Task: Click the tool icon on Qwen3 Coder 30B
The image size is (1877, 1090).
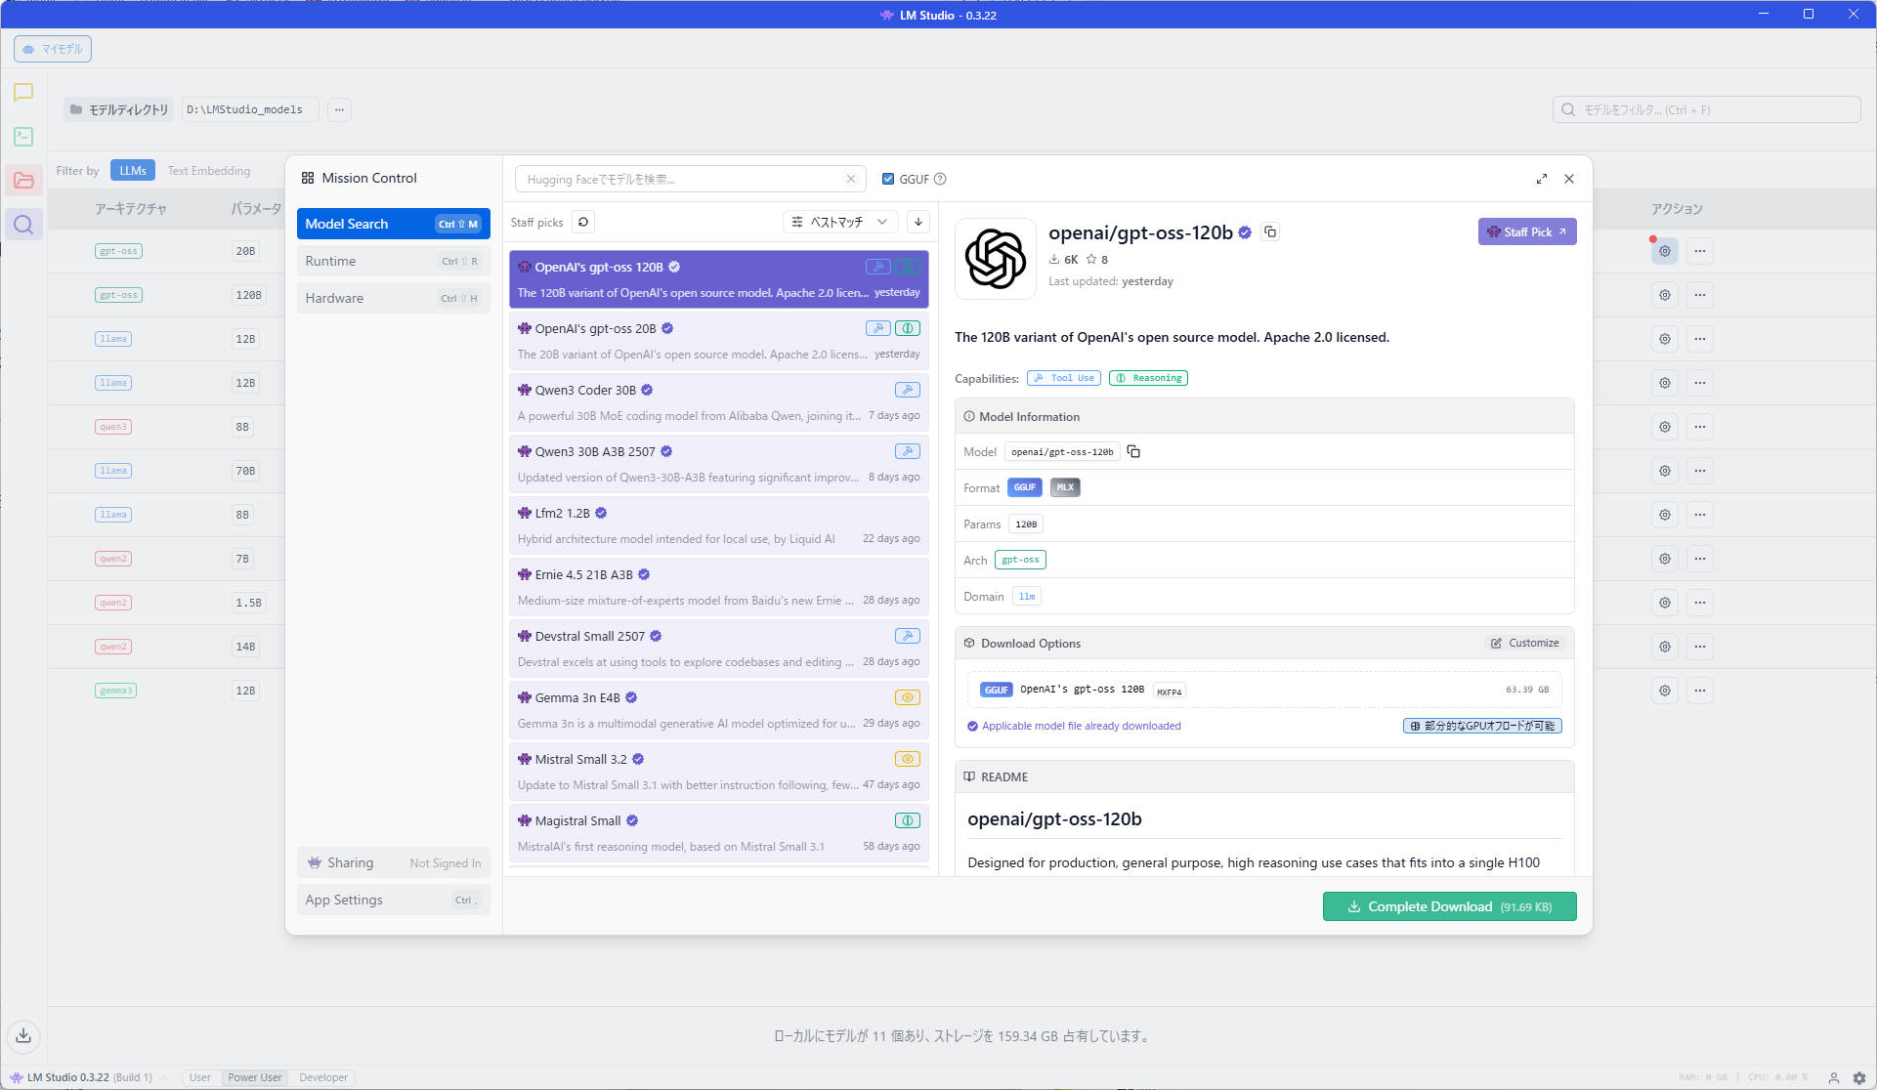Action: (908, 390)
